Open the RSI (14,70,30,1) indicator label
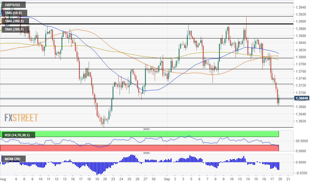The image size is (315, 183). coord(18,135)
